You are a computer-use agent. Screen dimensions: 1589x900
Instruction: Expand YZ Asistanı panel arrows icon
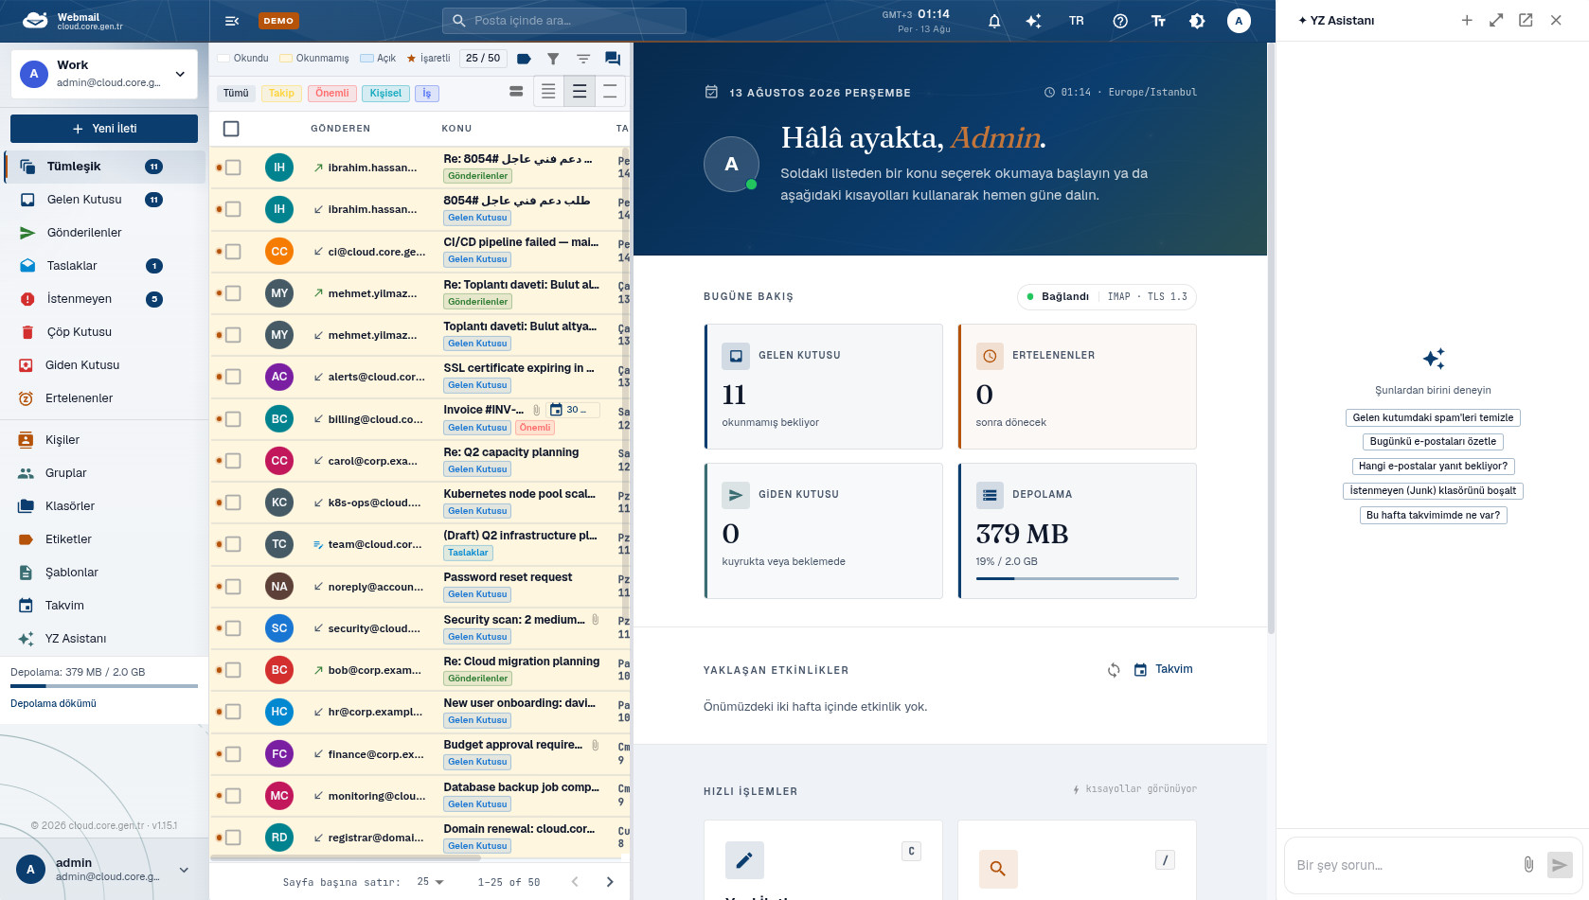[1496, 20]
